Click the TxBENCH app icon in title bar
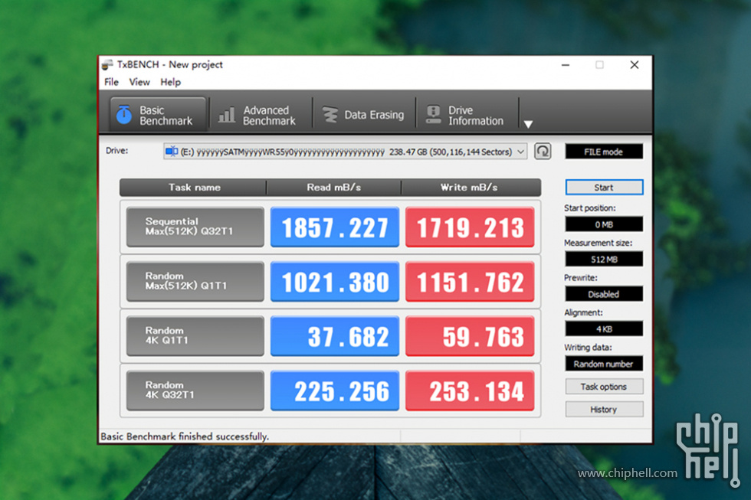The height and width of the screenshot is (500, 751). pos(107,64)
